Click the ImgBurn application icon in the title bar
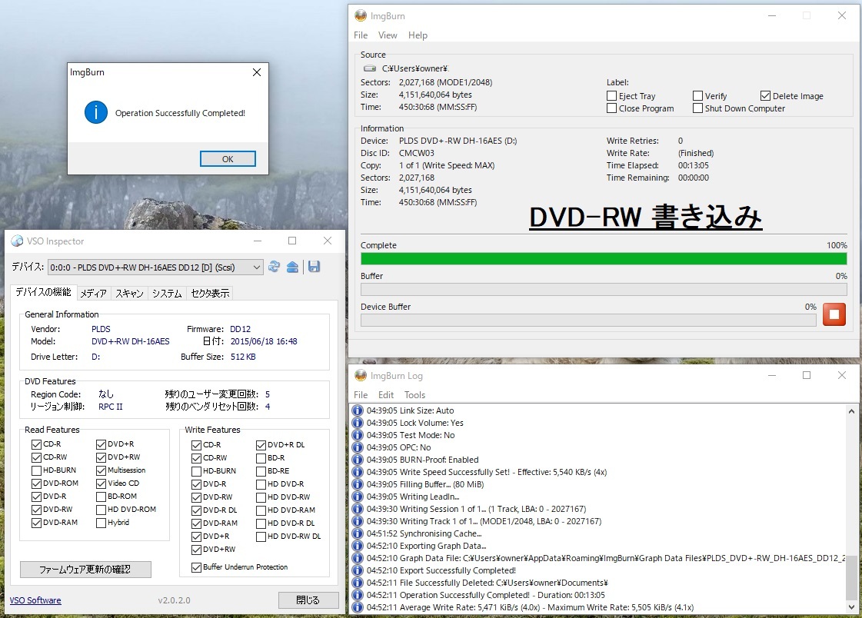Image resolution: width=862 pixels, height=618 pixels. coord(359,15)
